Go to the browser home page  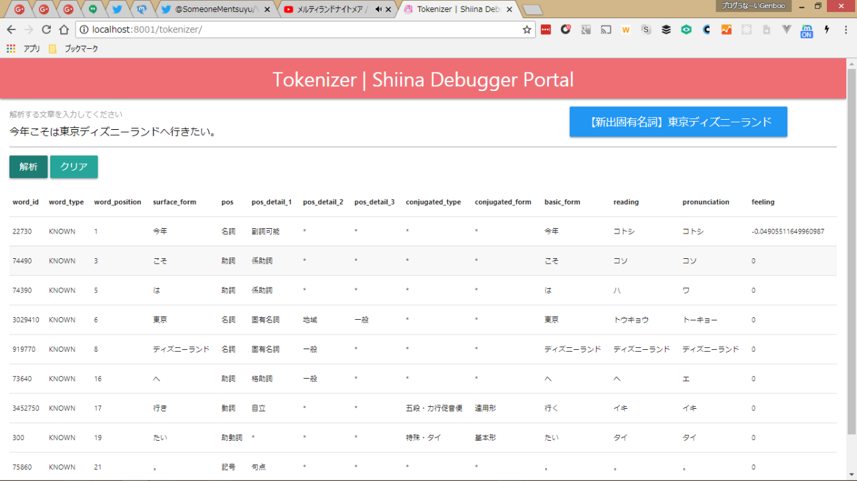click(x=64, y=29)
